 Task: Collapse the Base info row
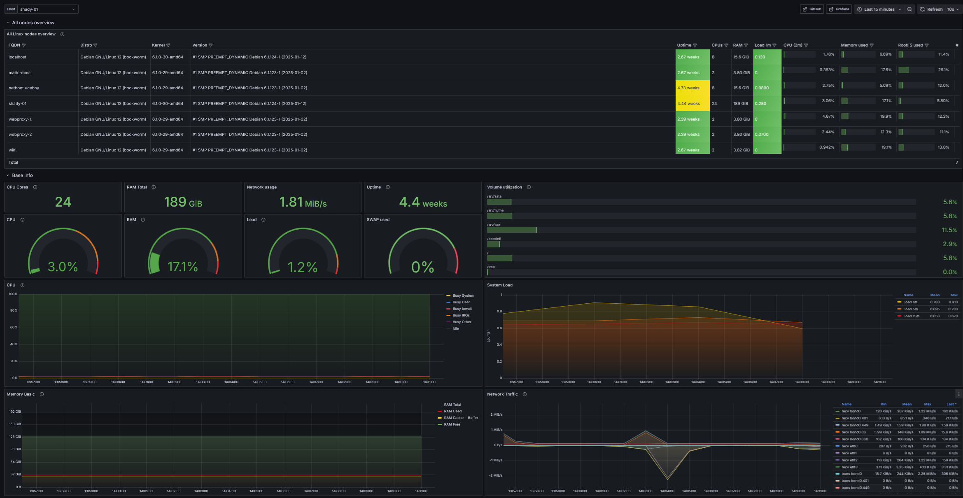(x=7, y=175)
